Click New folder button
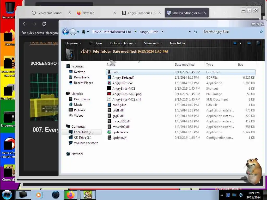 click(x=177, y=43)
